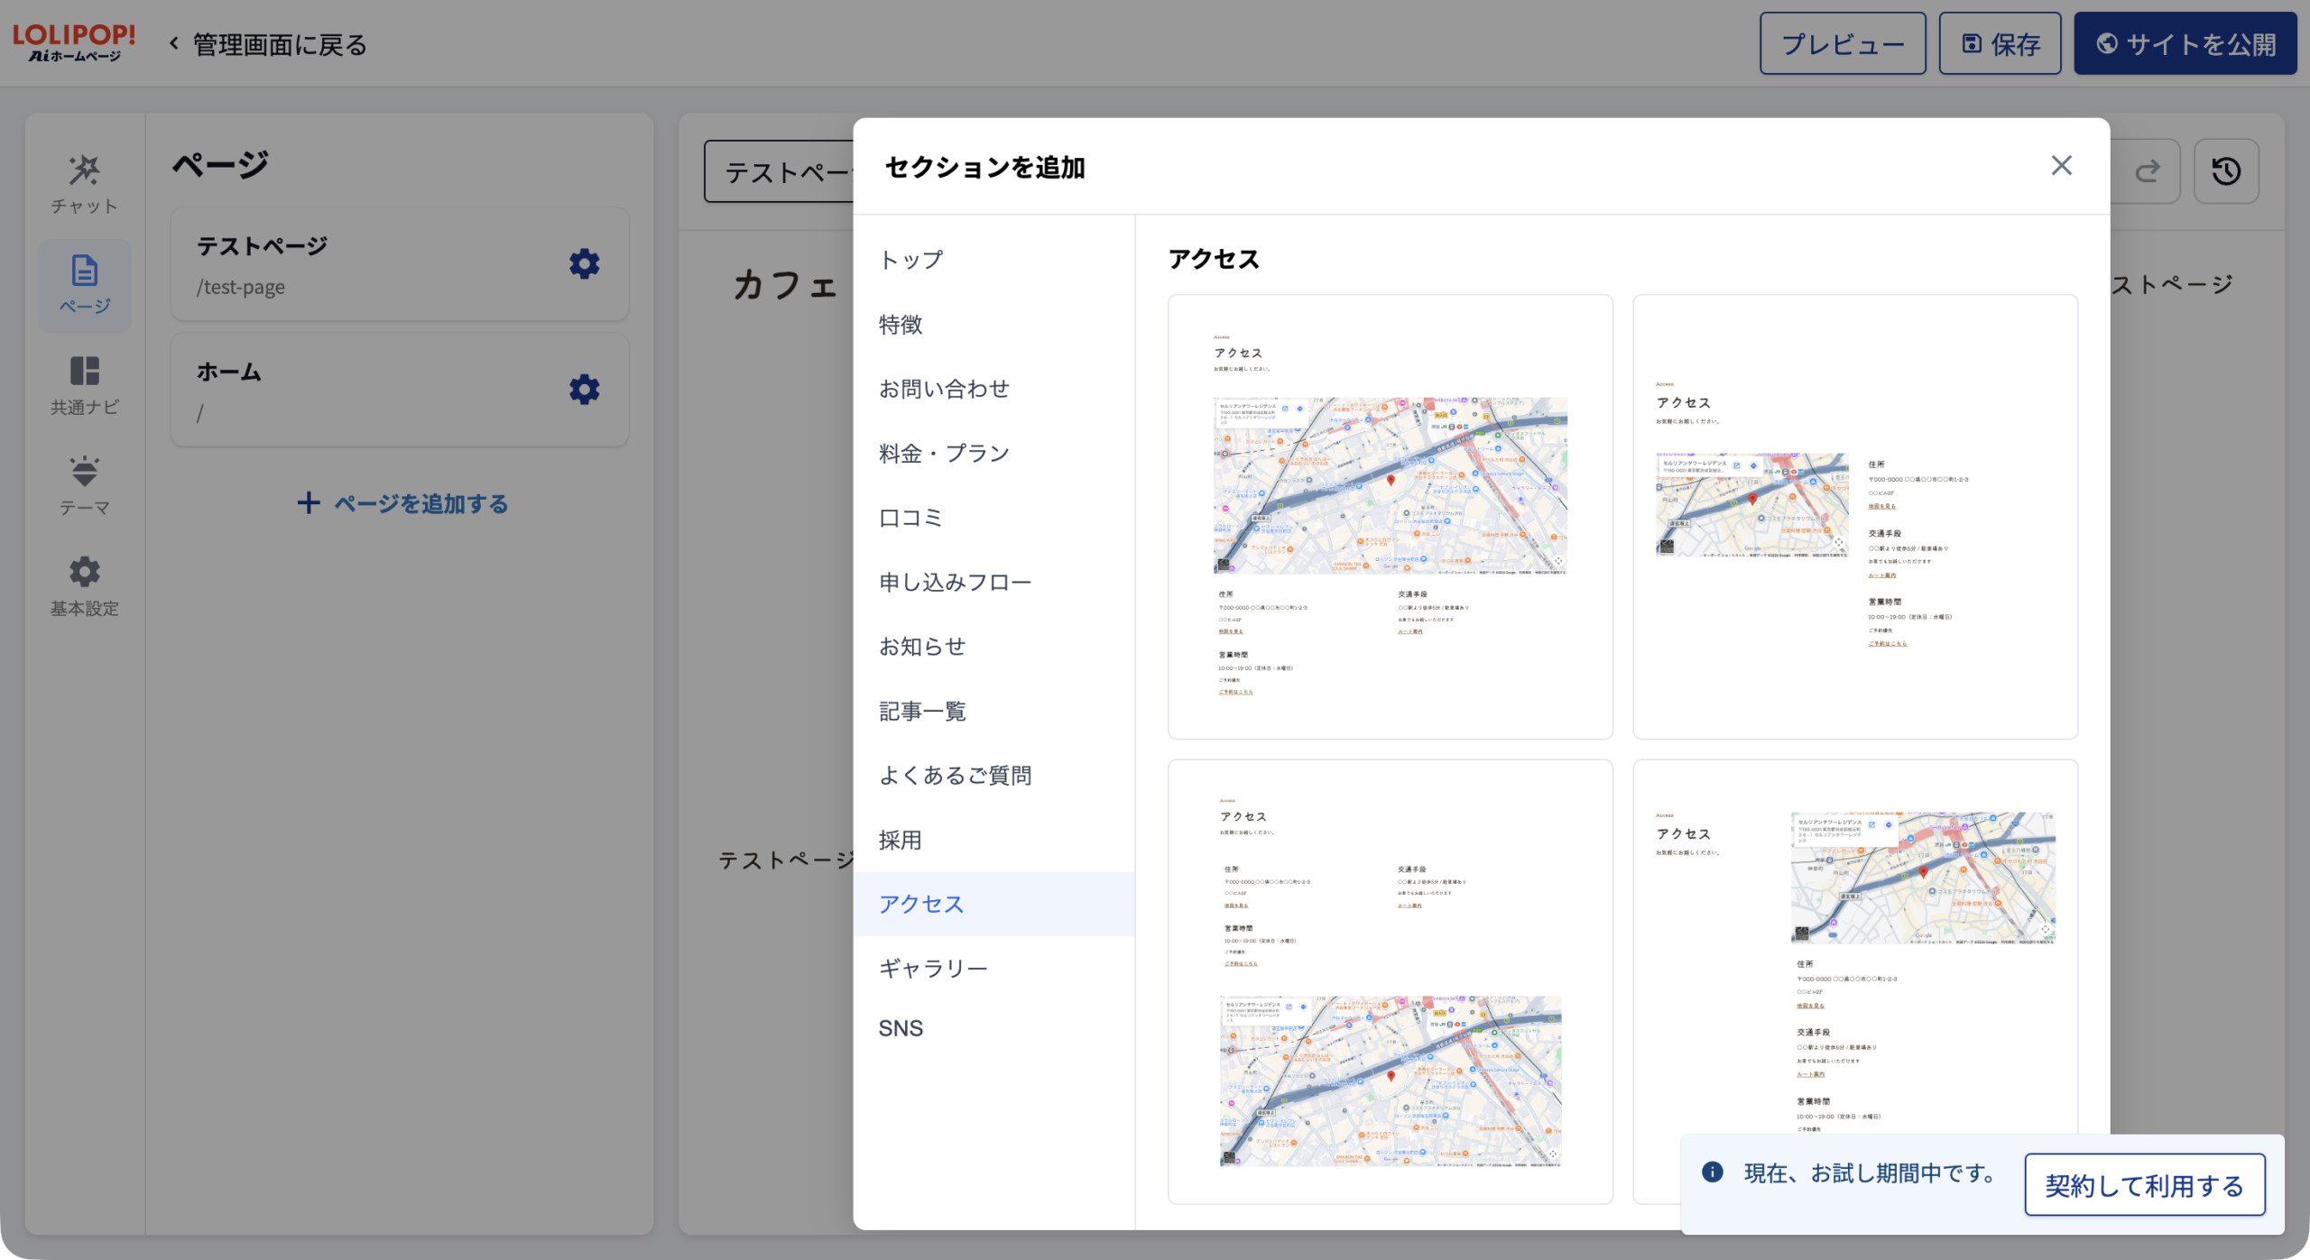Viewport: 2310px width, 1260px height.
Task: Open the チャット sidebar icon
Action: (84, 185)
